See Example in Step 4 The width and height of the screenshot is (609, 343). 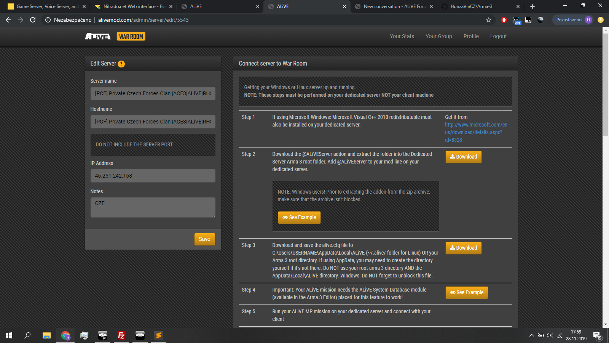pyautogui.click(x=467, y=292)
